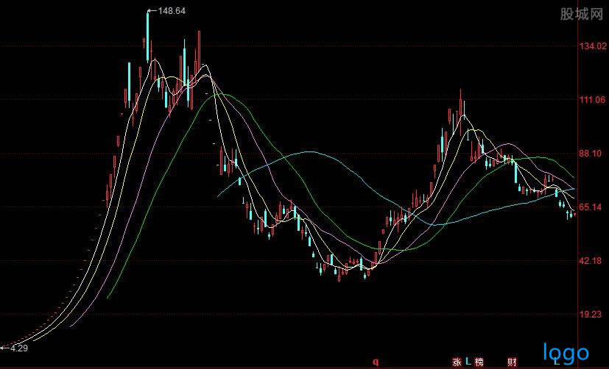This screenshot has width=609, height=369.
Task: Click the 148.64 high price label
Action: (170, 11)
